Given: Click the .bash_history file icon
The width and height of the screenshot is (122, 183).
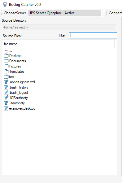Looking at the screenshot, I should pos(6,87).
